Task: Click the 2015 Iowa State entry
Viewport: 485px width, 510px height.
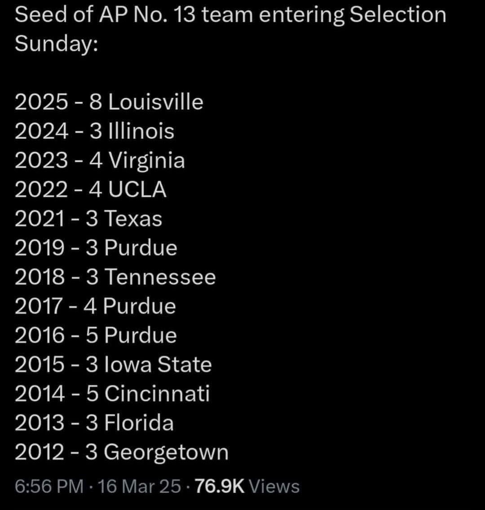Action: click(113, 365)
